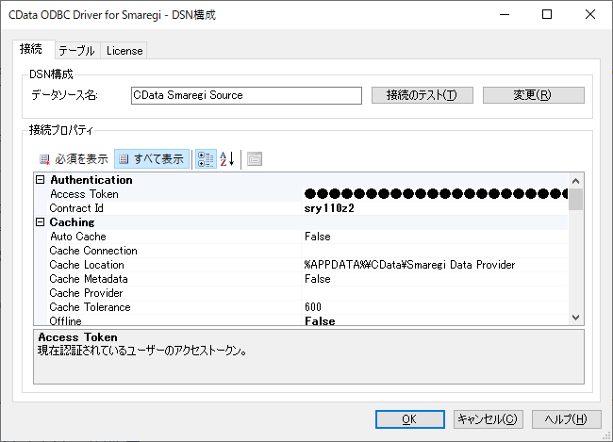Minimize the DSN構成 dialog window
Viewport: 613px width, 442px height.
[x=505, y=14]
